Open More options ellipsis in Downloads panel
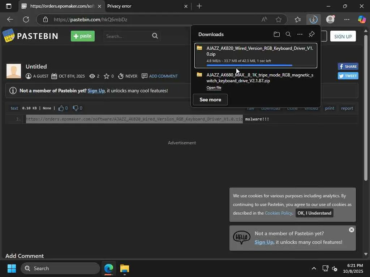This screenshot has height=277, width=370. (x=300, y=34)
